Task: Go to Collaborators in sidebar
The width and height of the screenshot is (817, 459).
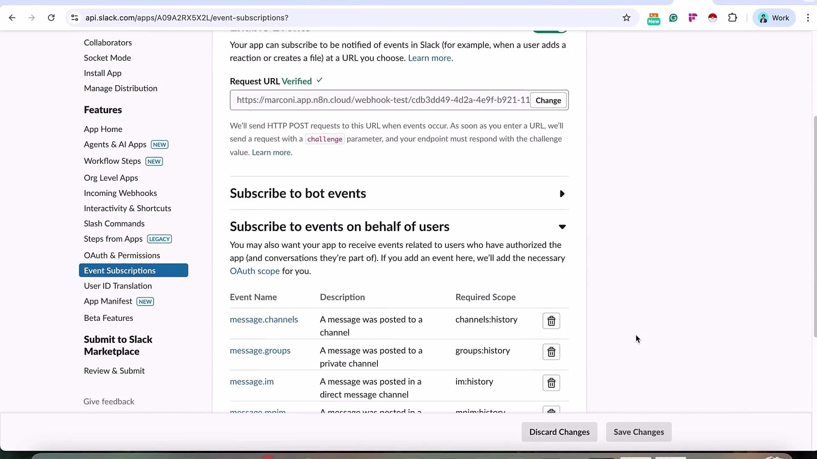Action: point(108,42)
